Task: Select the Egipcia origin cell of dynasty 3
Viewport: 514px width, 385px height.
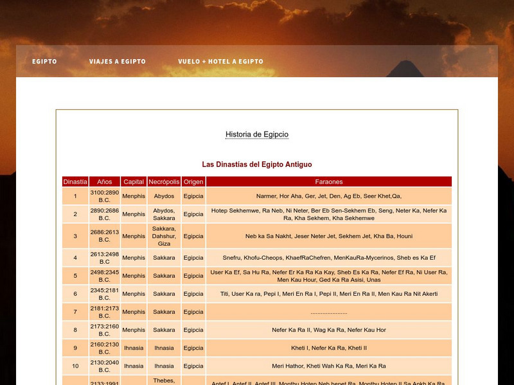Action: pyautogui.click(x=193, y=236)
